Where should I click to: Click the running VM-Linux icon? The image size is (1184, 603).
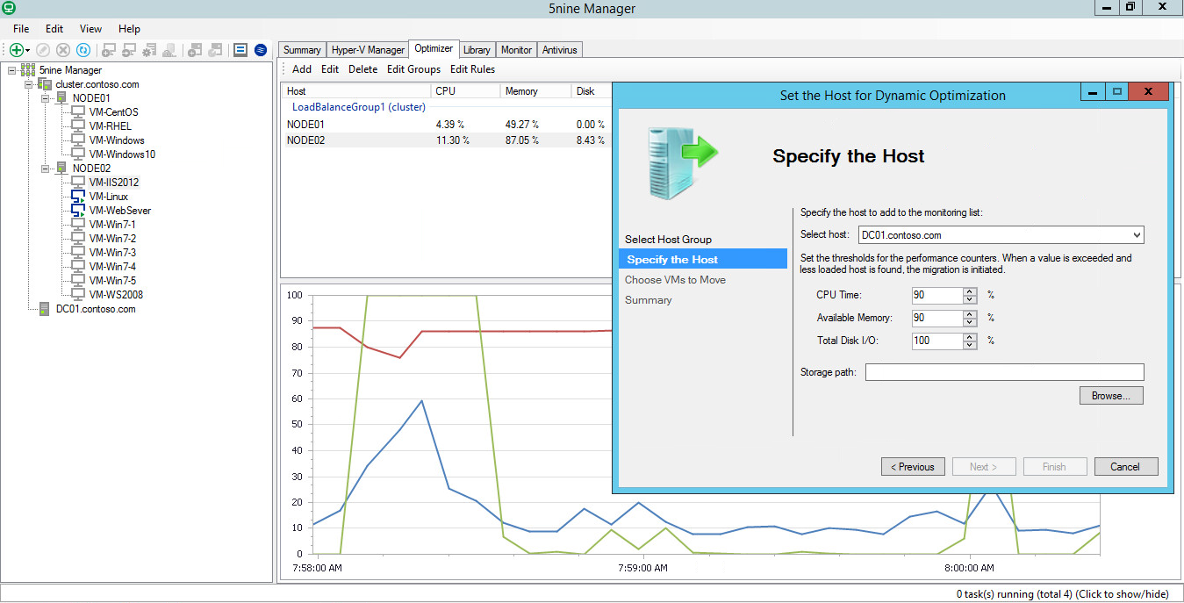78,197
